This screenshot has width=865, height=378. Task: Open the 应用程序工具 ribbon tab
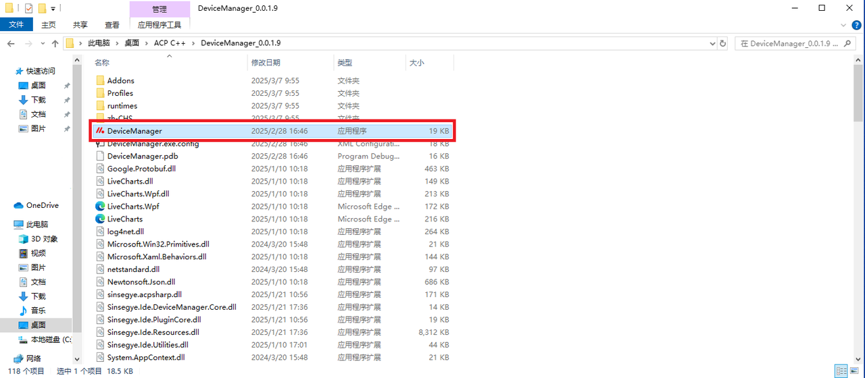pos(159,24)
